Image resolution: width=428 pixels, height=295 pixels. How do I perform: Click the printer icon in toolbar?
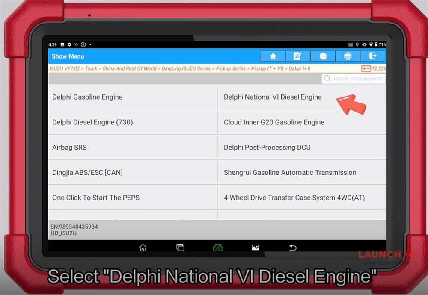pyautogui.click(x=348, y=56)
